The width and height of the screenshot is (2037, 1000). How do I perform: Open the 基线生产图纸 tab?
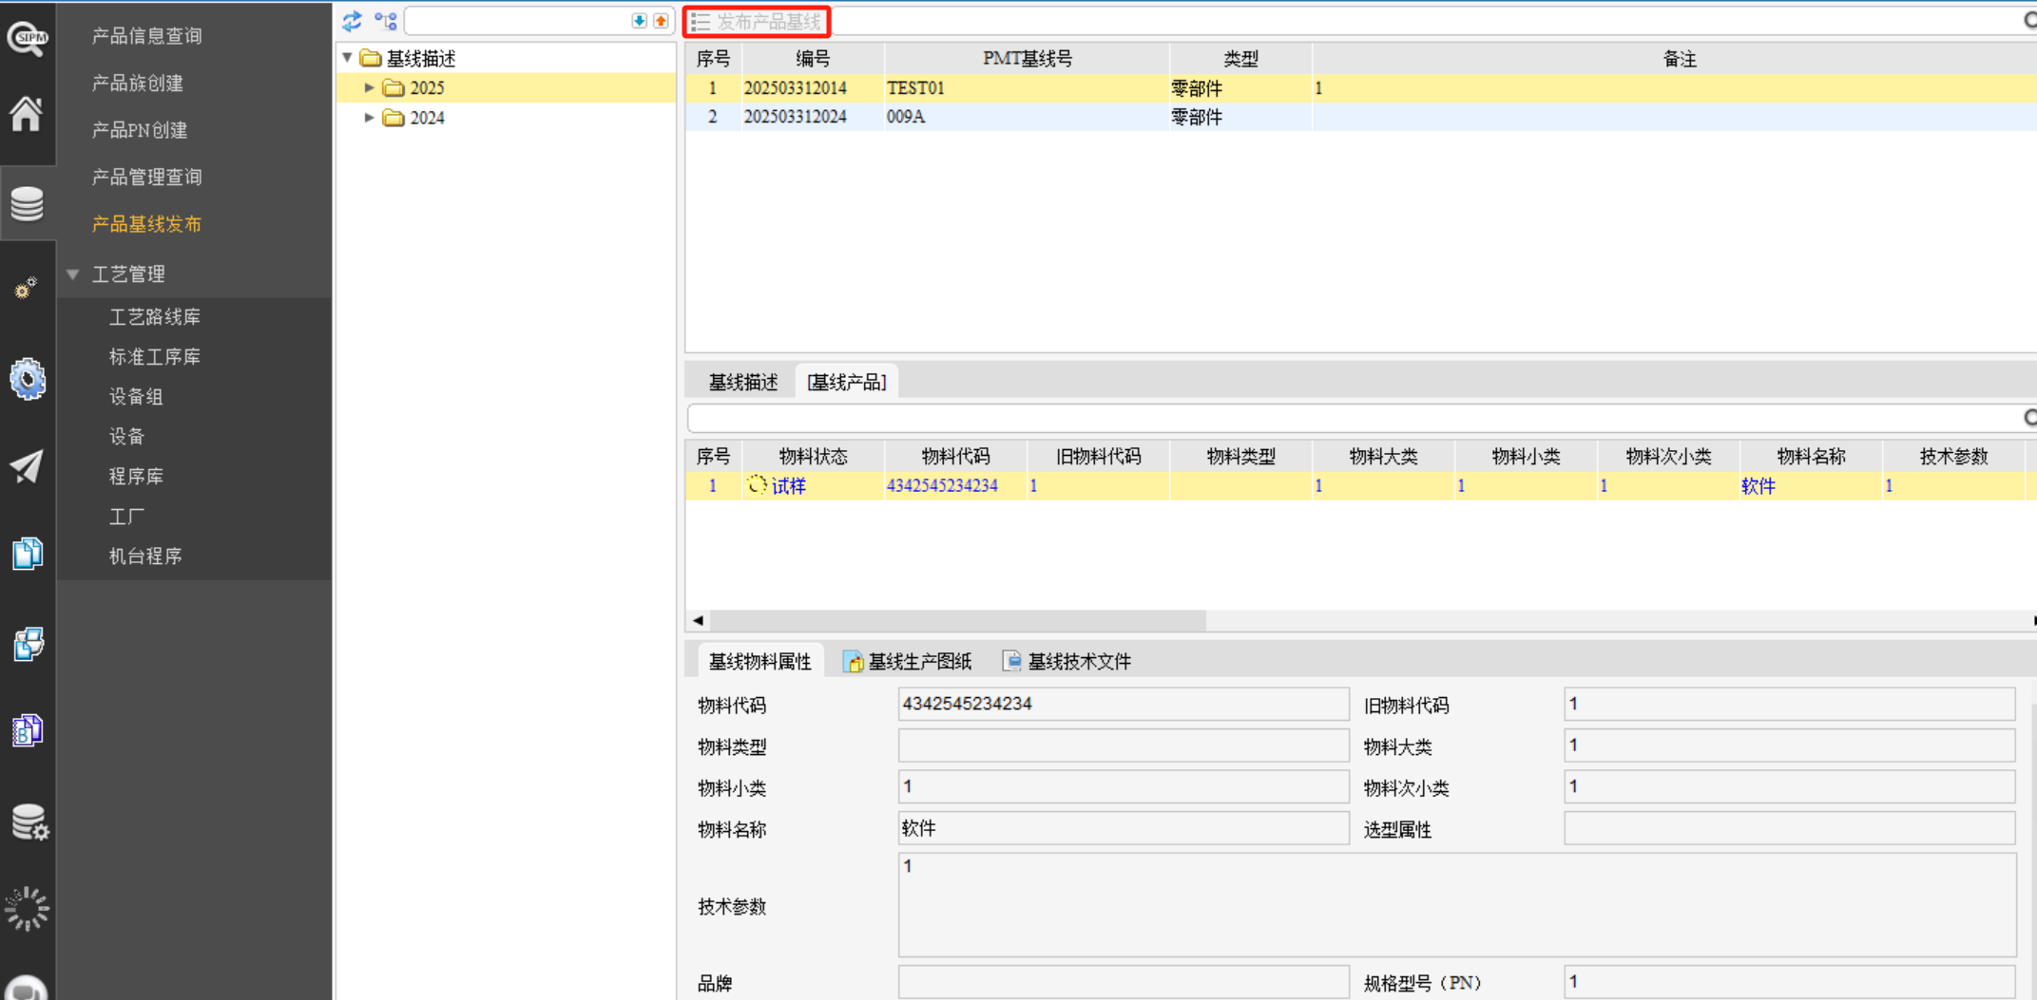[x=909, y=662]
